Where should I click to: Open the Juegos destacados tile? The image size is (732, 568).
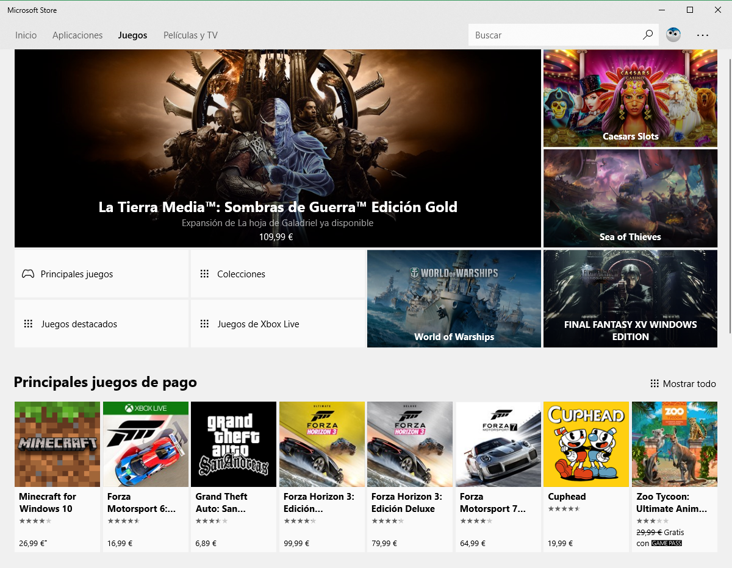tap(101, 324)
